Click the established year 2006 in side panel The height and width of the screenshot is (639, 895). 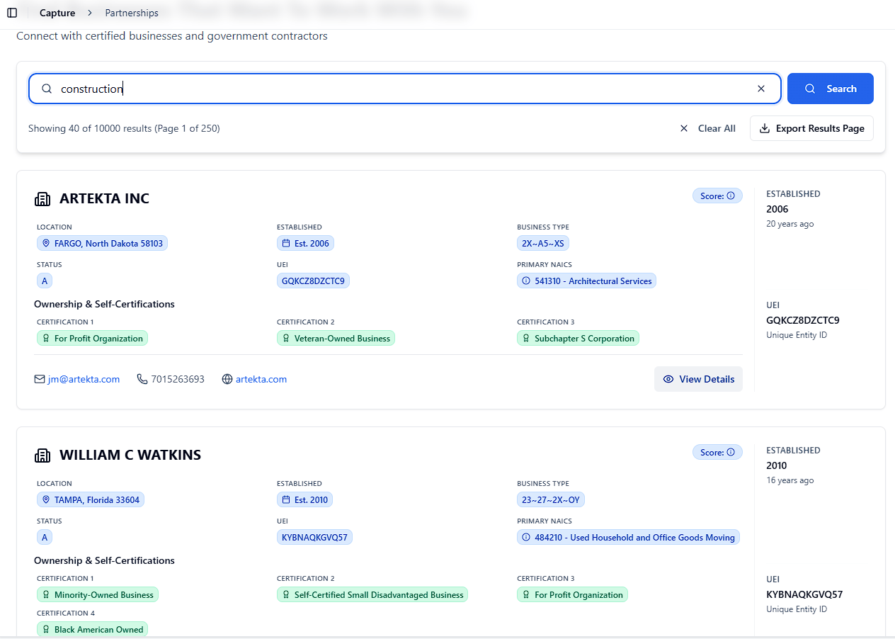[777, 209]
